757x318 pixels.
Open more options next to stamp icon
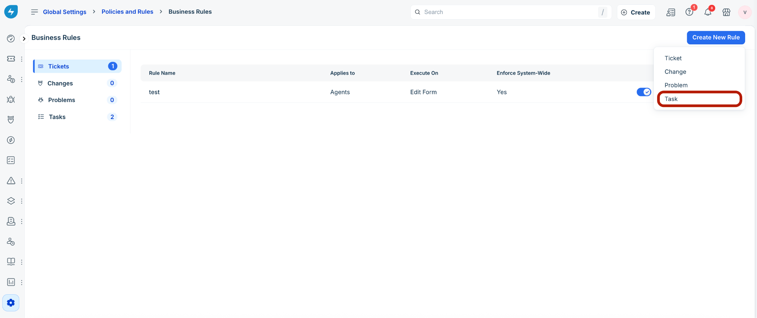pos(22,221)
